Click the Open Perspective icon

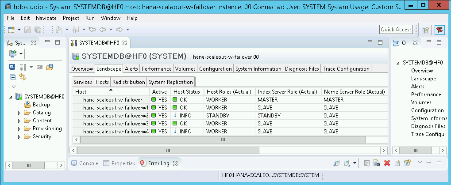(425, 30)
